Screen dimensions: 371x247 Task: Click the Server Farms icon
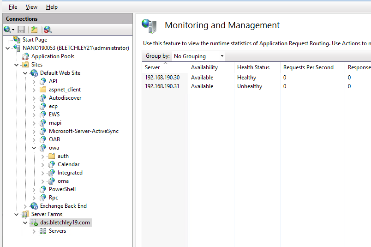(x=25, y=214)
